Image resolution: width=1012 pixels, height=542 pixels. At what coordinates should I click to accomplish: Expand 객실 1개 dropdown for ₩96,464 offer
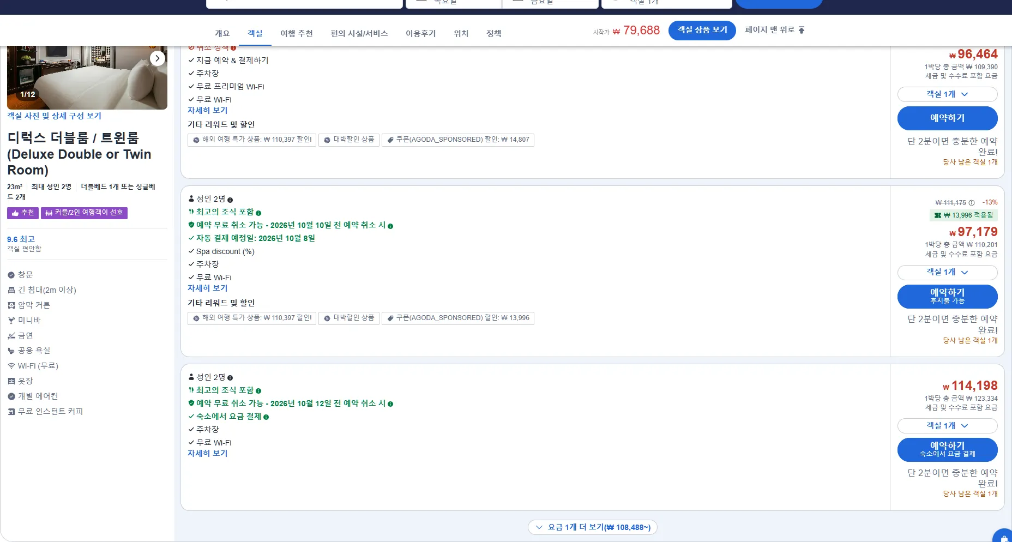pos(947,94)
